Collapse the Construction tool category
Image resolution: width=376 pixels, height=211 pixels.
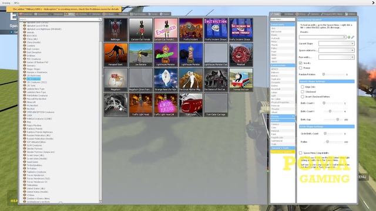[x=283, y=65]
